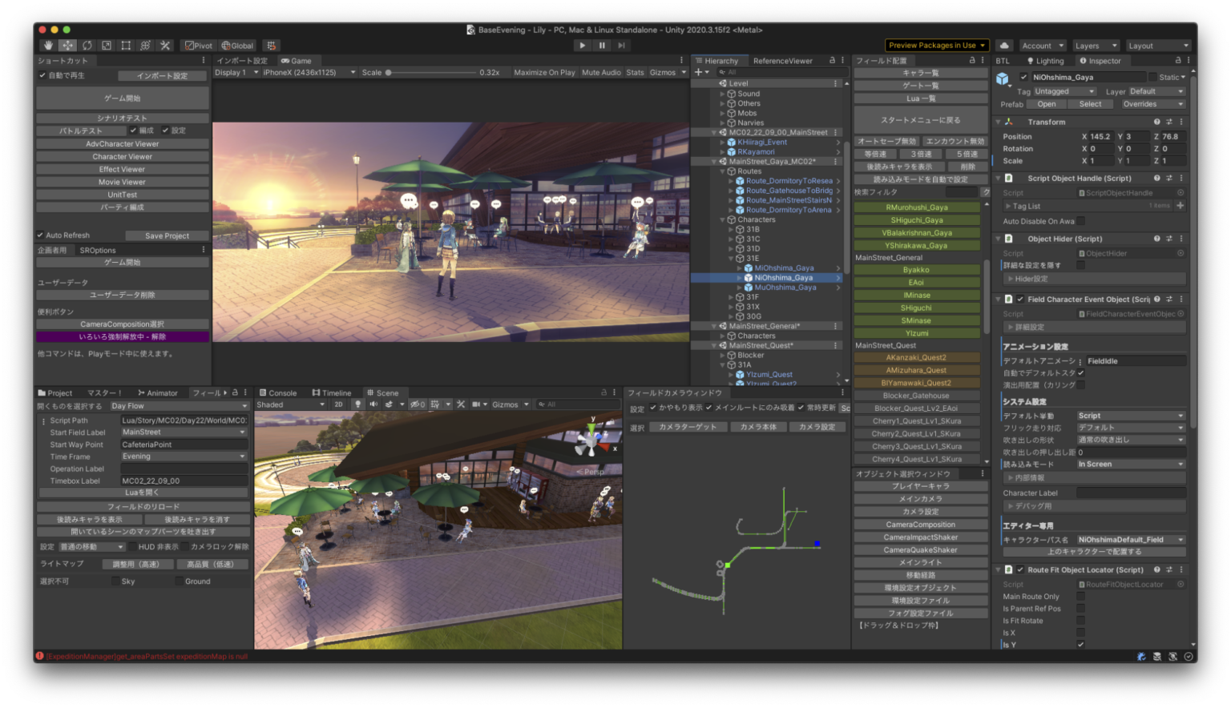Open the Tag dropdown showing Untagged

tap(1064, 91)
